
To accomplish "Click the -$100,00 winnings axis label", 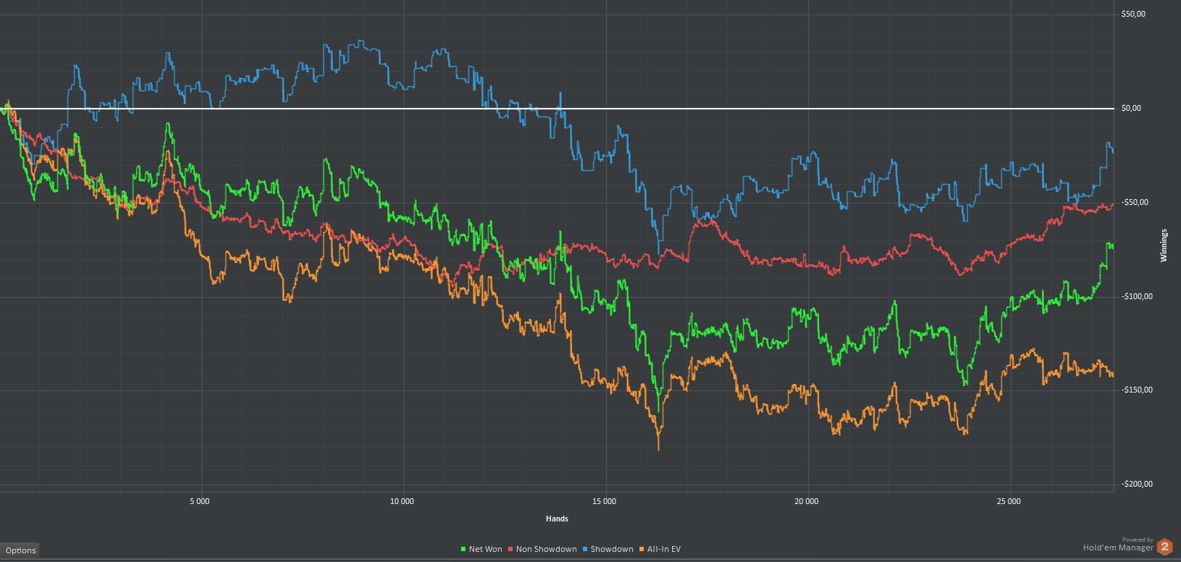I will (1136, 296).
